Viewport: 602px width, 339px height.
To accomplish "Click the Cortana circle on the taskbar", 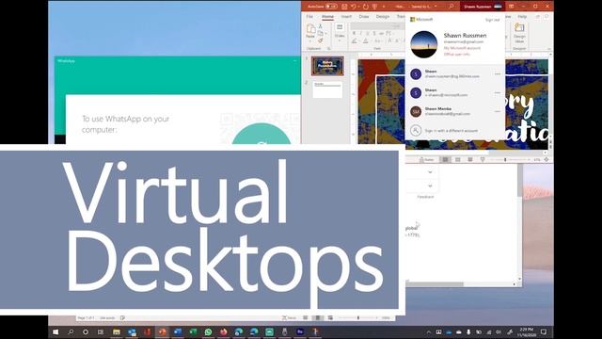I will click(x=86, y=331).
